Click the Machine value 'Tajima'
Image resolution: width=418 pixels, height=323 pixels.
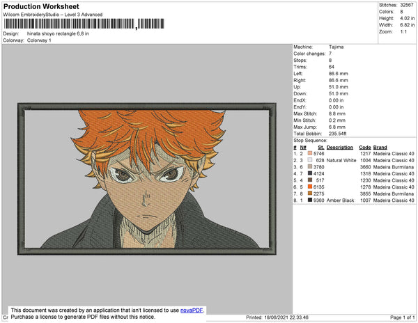(x=336, y=47)
